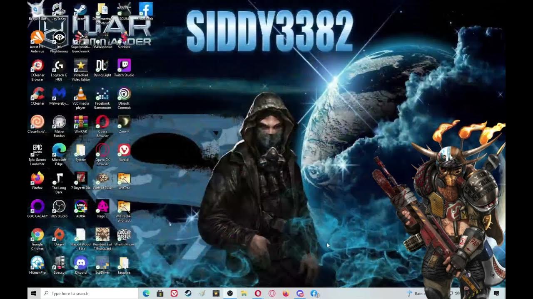Open Microsoft Store from the taskbar
Screen dimensions: 533x299
pyautogui.click(x=160, y=293)
